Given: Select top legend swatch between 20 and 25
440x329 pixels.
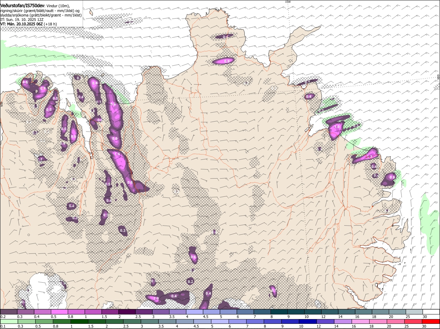Looking at the screenshot, I should [397, 311].
